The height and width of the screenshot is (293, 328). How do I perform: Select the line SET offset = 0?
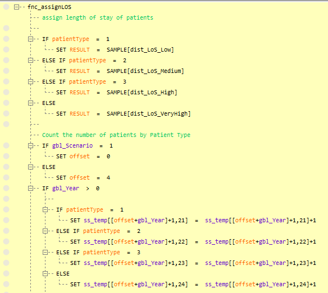click(x=83, y=156)
